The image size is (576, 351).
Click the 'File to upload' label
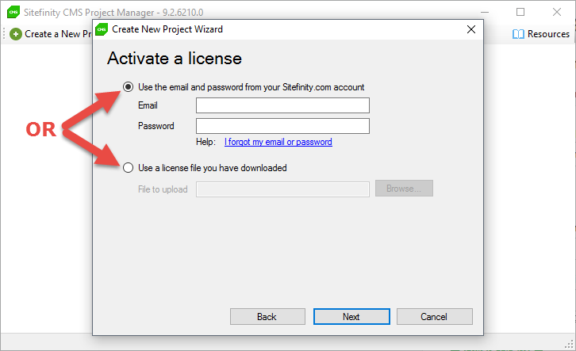point(163,189)
